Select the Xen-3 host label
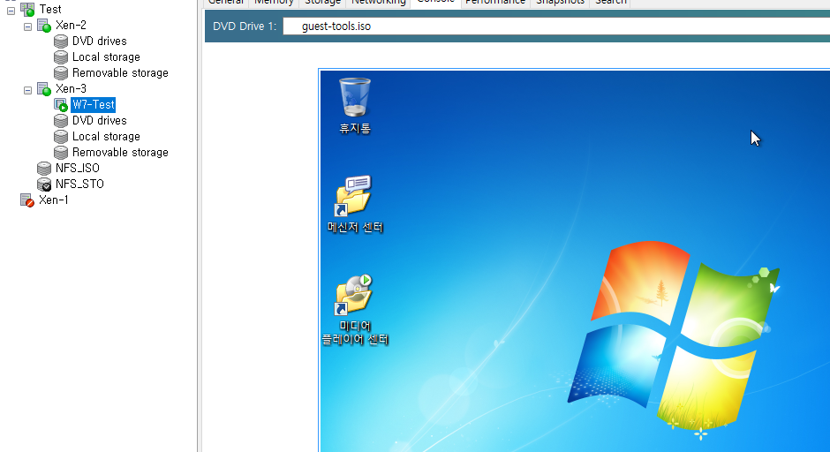The height and width of the screenshot is (452, 830). coord(71,89)
